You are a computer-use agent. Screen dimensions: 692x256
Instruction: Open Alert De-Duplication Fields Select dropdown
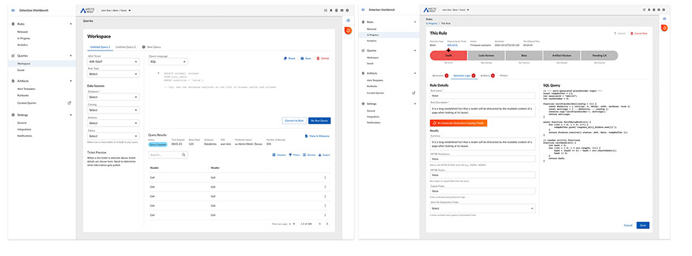pos(482,208)
